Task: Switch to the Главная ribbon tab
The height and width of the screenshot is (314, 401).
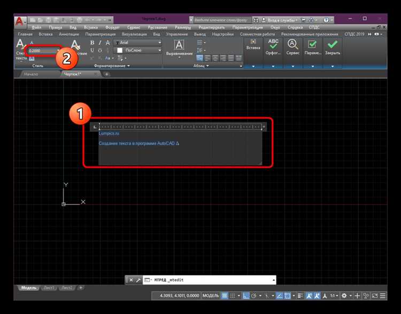Action: point(25,34)
